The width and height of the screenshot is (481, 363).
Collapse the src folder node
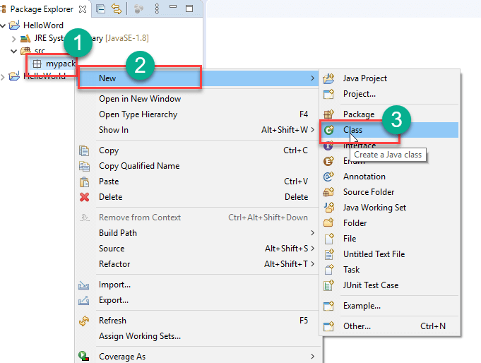tap(15, 51)
